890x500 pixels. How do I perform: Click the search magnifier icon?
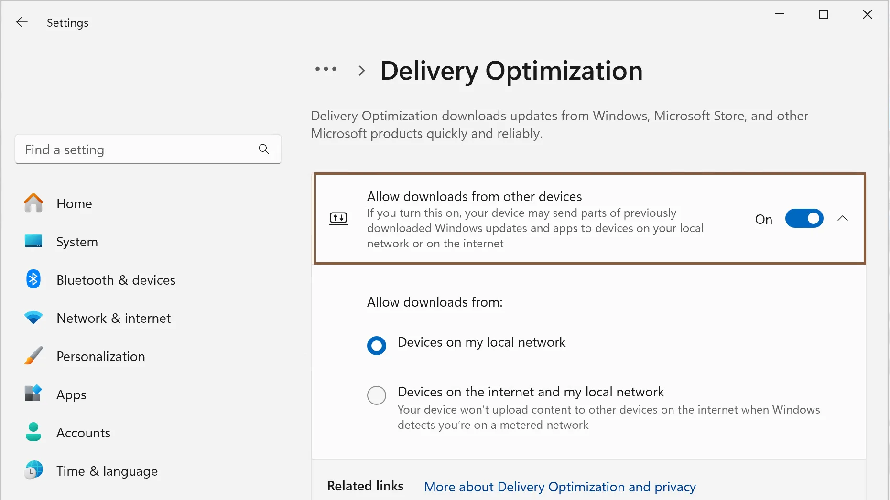point(264,149)
